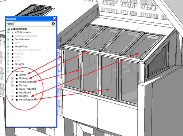The height and width of the screenshot is (136, 183).
Task: Click the V38Sunroom model root icon
Action: (8, 29)
